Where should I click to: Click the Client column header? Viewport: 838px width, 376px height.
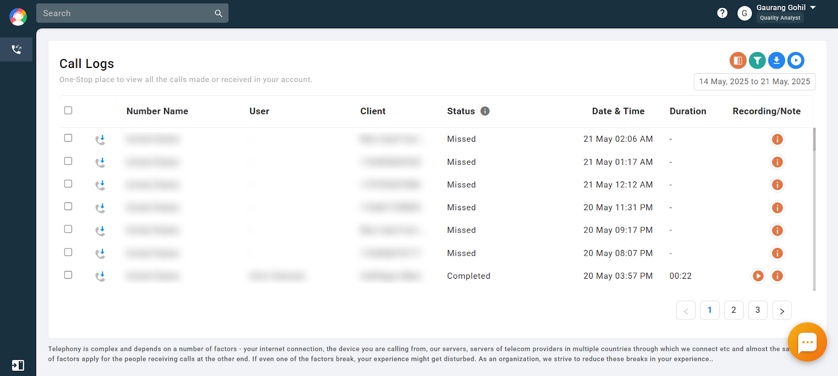pos(373,111)
